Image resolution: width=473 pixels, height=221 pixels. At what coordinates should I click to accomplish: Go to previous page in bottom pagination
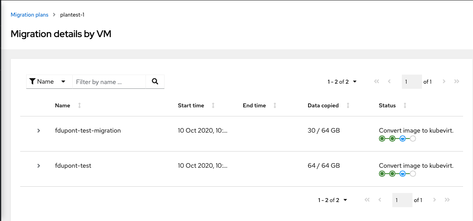tap(380, 200)
